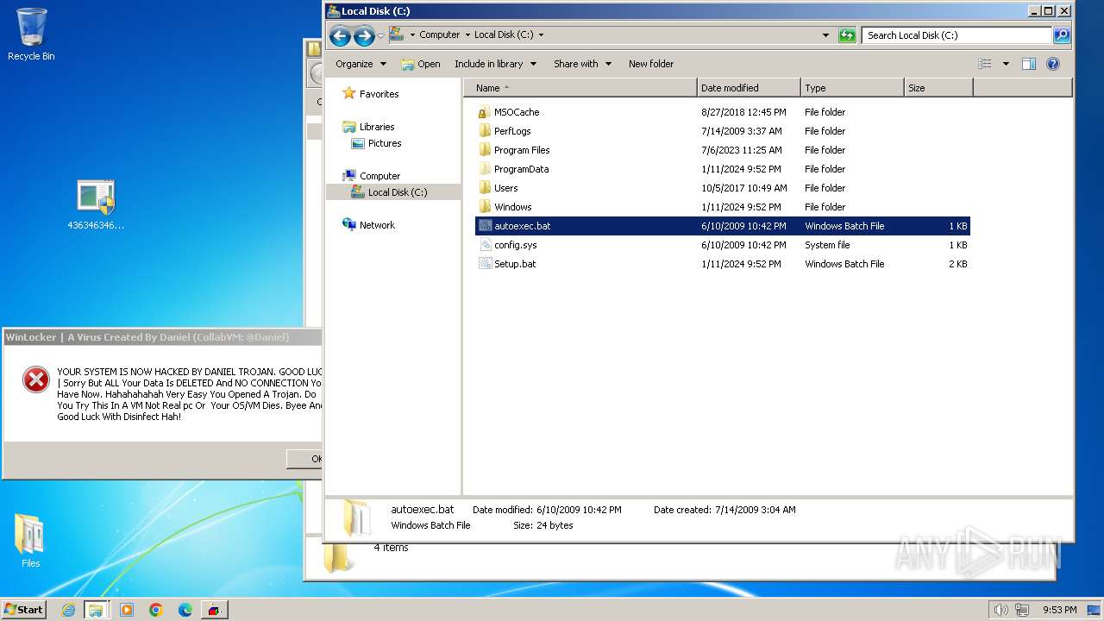Open Windows Explorer taskbar button

click(x=96, y=610)
